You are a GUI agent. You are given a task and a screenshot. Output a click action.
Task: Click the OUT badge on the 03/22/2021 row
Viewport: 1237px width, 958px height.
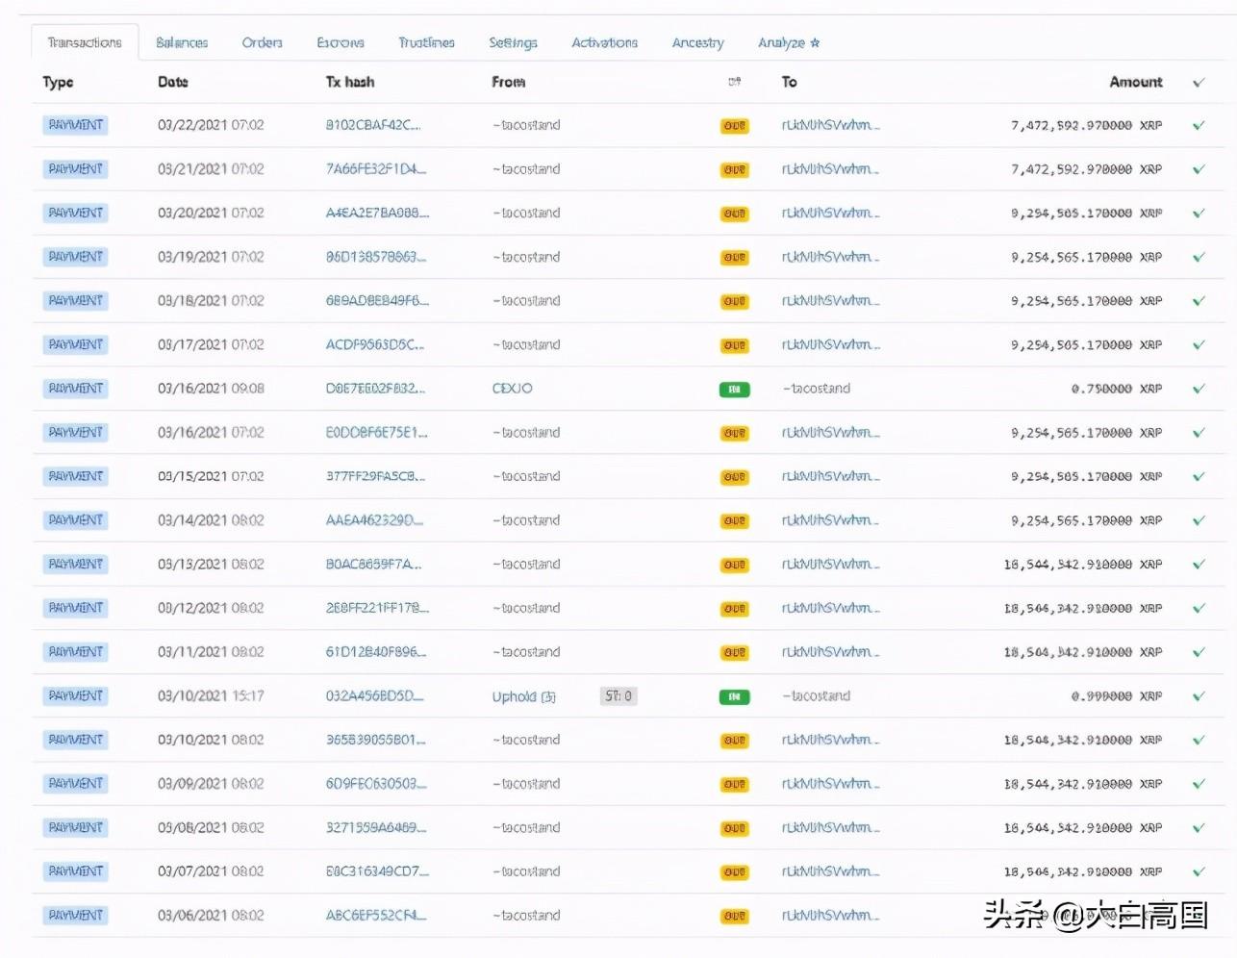click(x=734, y=126)
